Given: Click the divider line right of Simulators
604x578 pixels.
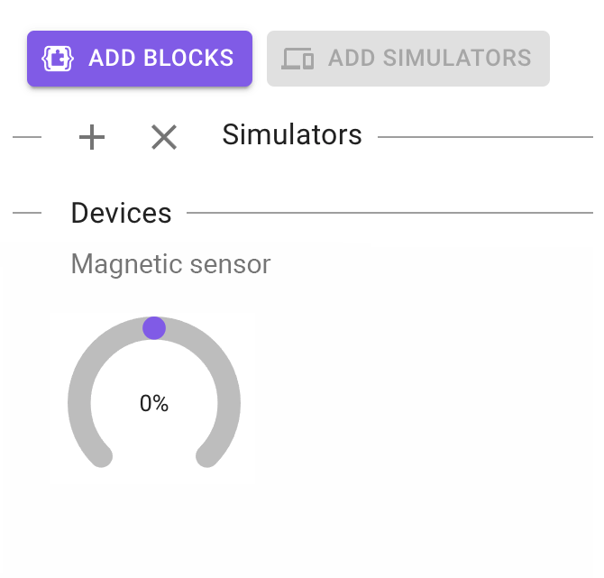Looking at the screenshot, I should pyautogui.click(x=485, y=137).
